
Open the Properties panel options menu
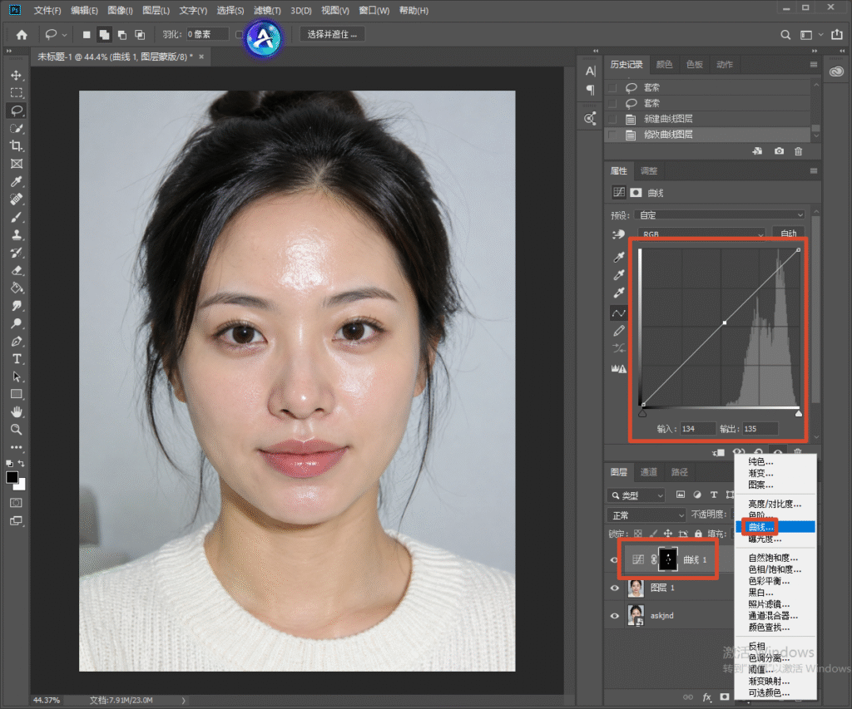(814, 171)
